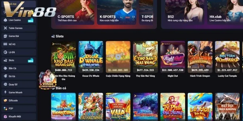Open the Giftcode menu item

point(19,100)
